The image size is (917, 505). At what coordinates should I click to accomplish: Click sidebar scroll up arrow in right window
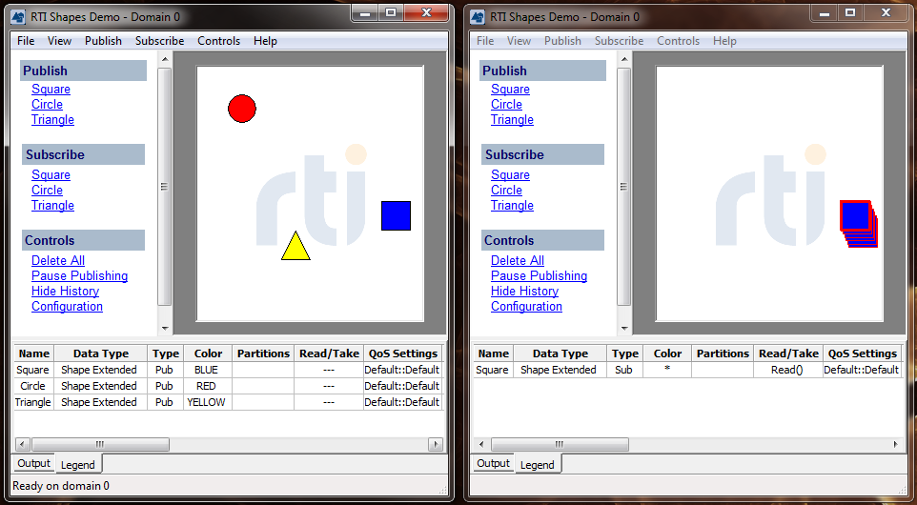pyautogui.click(x=624, y=59)
